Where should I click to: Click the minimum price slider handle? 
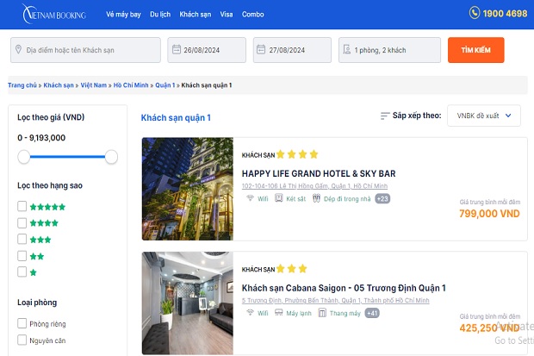click(24, 157)
